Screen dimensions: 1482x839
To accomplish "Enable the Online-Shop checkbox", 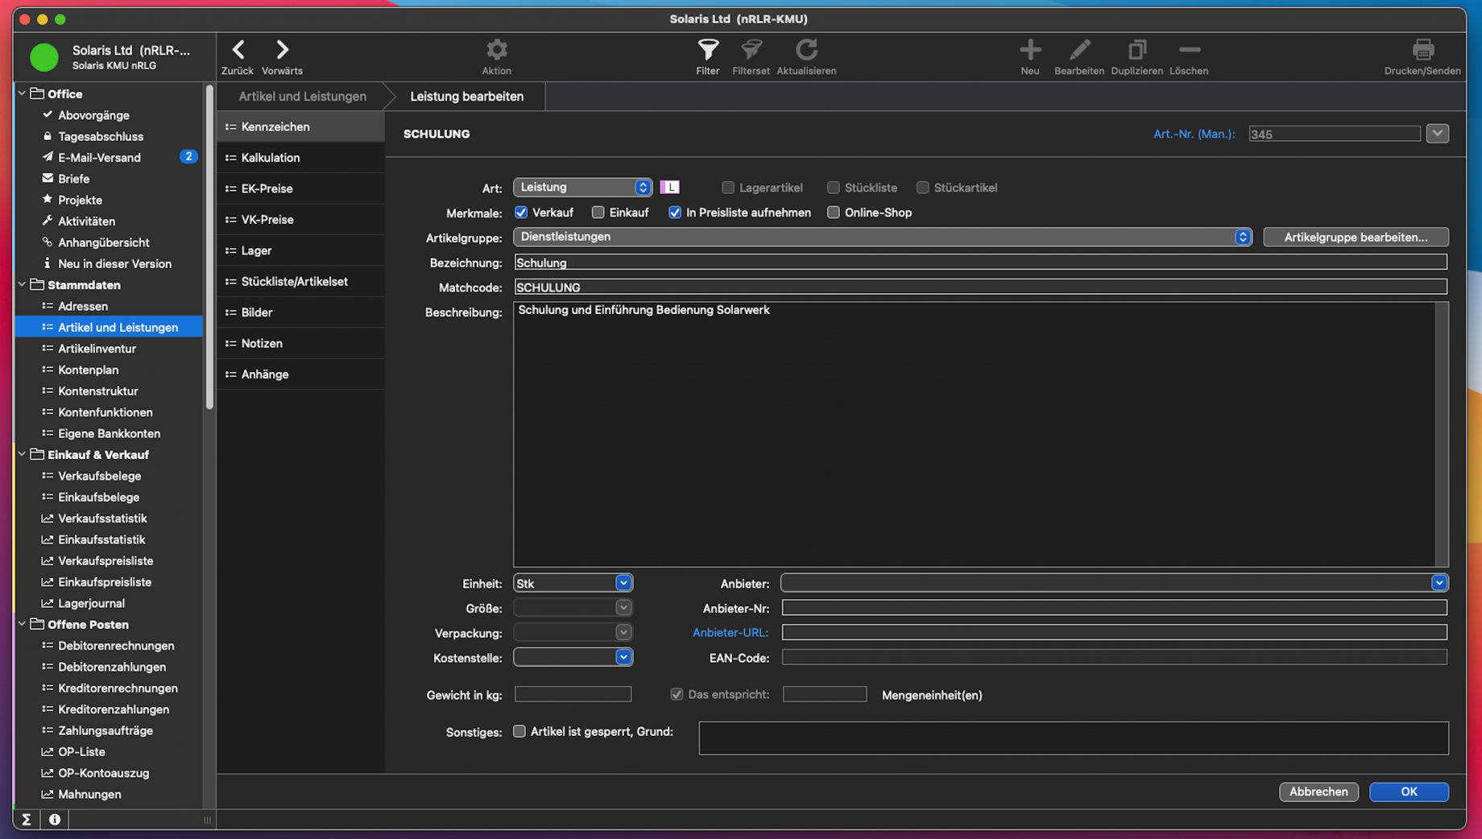I will click(833, 213).
